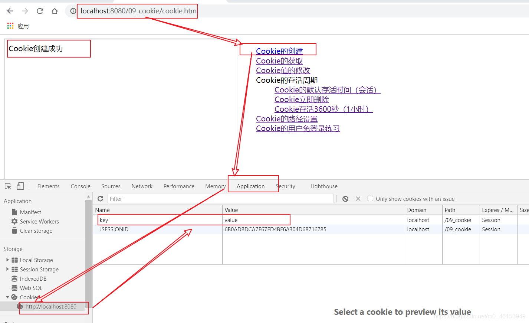The height and width of the screenshot is (323, 529).
Task: Switch to the Security tab
Action: click(285, 186)
